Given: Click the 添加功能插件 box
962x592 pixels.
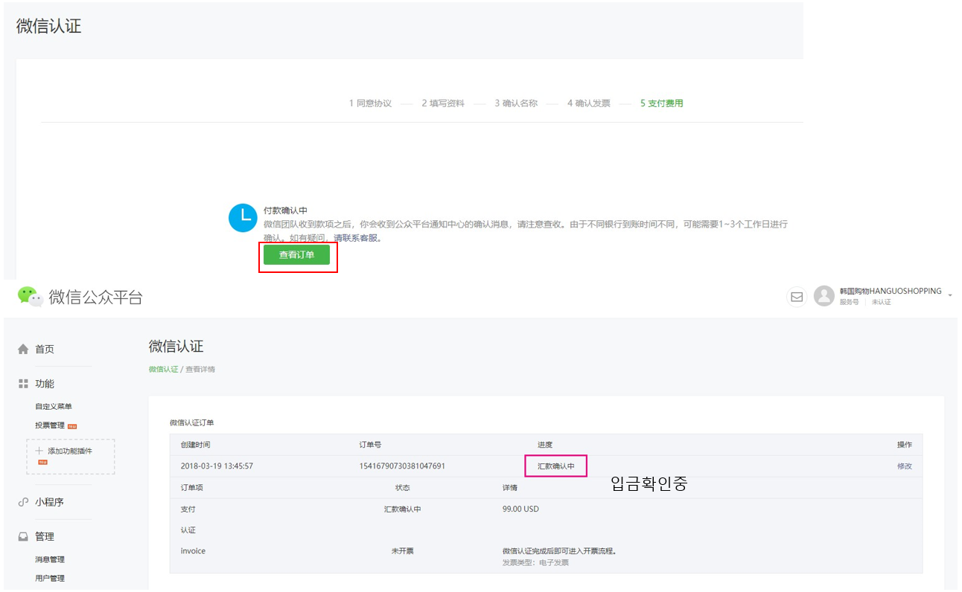Looking at the screenshot, I should point(71,457).
